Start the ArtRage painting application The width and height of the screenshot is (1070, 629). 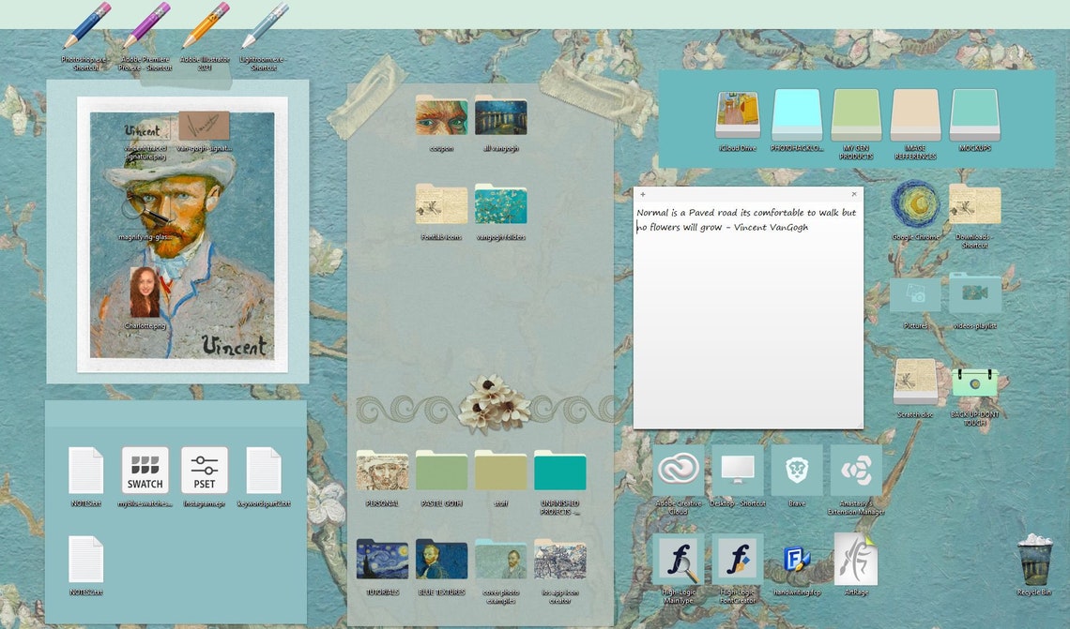pyautogui.click(x=855, y=561)
